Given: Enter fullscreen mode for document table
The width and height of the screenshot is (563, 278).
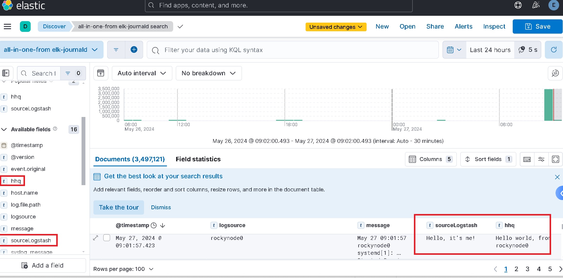Looking at the screenshot, I should pyautogui.click(x=555, y=159).
